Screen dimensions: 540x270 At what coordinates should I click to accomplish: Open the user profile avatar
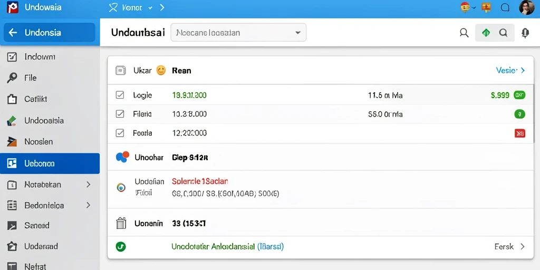[x=527, y=7]
